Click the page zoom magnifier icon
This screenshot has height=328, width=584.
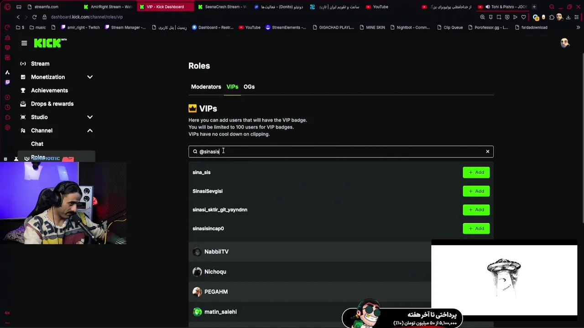(482, 17)
